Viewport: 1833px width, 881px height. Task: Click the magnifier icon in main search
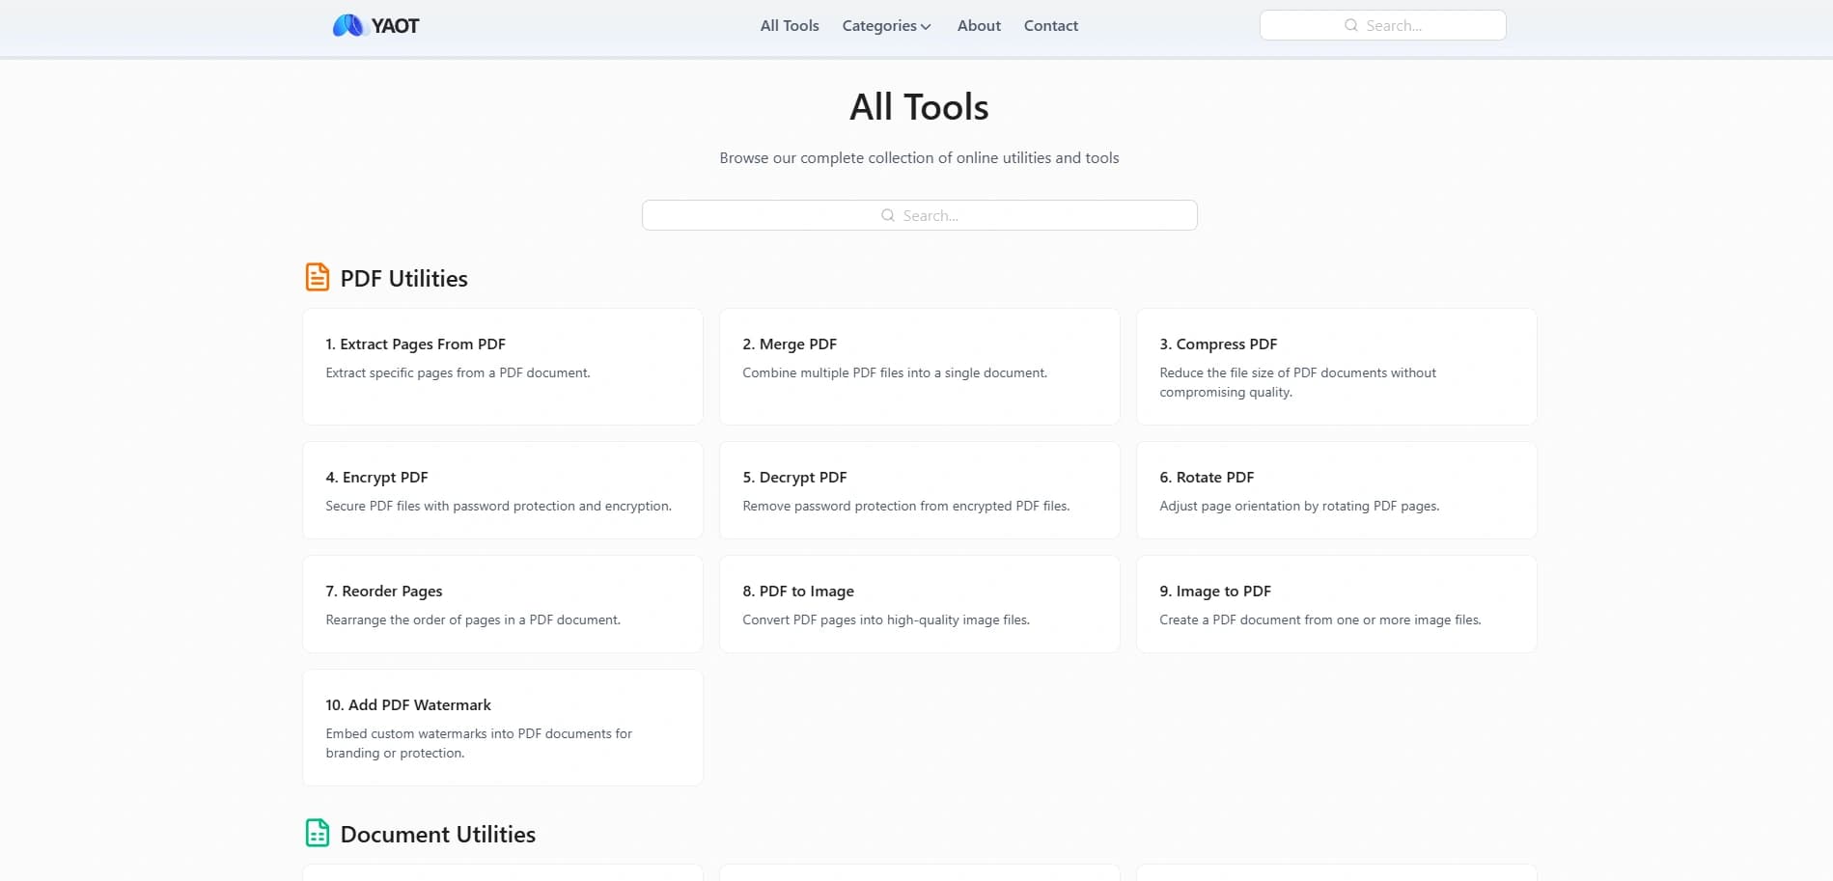click(887, 216)
